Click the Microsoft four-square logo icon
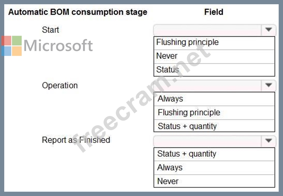 pyautogui.click(x=12, y=46)
